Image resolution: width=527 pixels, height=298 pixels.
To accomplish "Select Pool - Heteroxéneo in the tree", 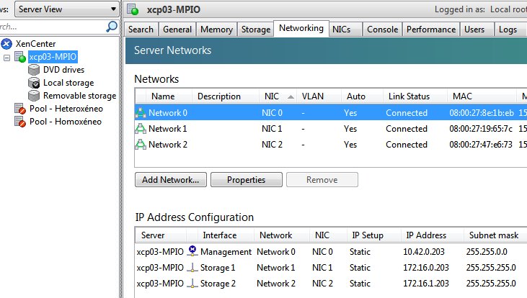I will 66,109.
